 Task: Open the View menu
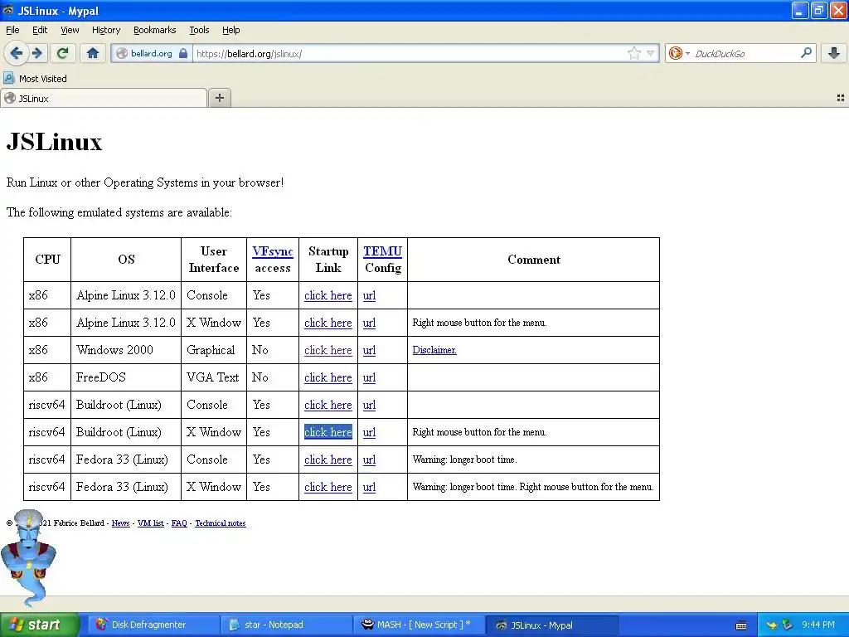70,30
